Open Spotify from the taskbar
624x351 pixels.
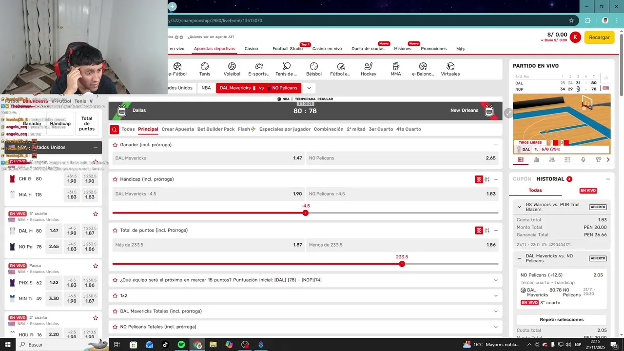[181, 345]
